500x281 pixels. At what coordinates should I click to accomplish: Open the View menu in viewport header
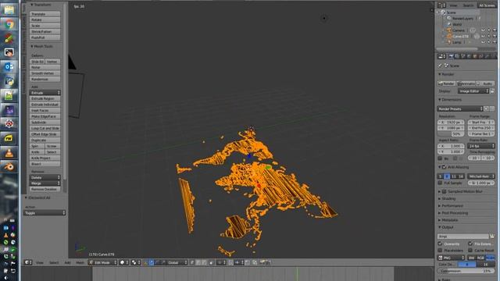click(x=40, y=262)
